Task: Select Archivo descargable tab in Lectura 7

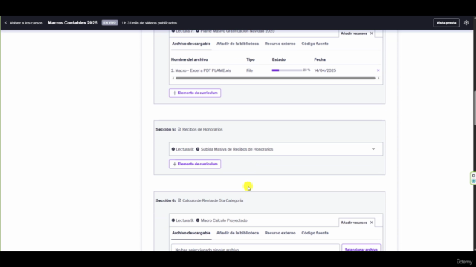Action: coord(191,44)
